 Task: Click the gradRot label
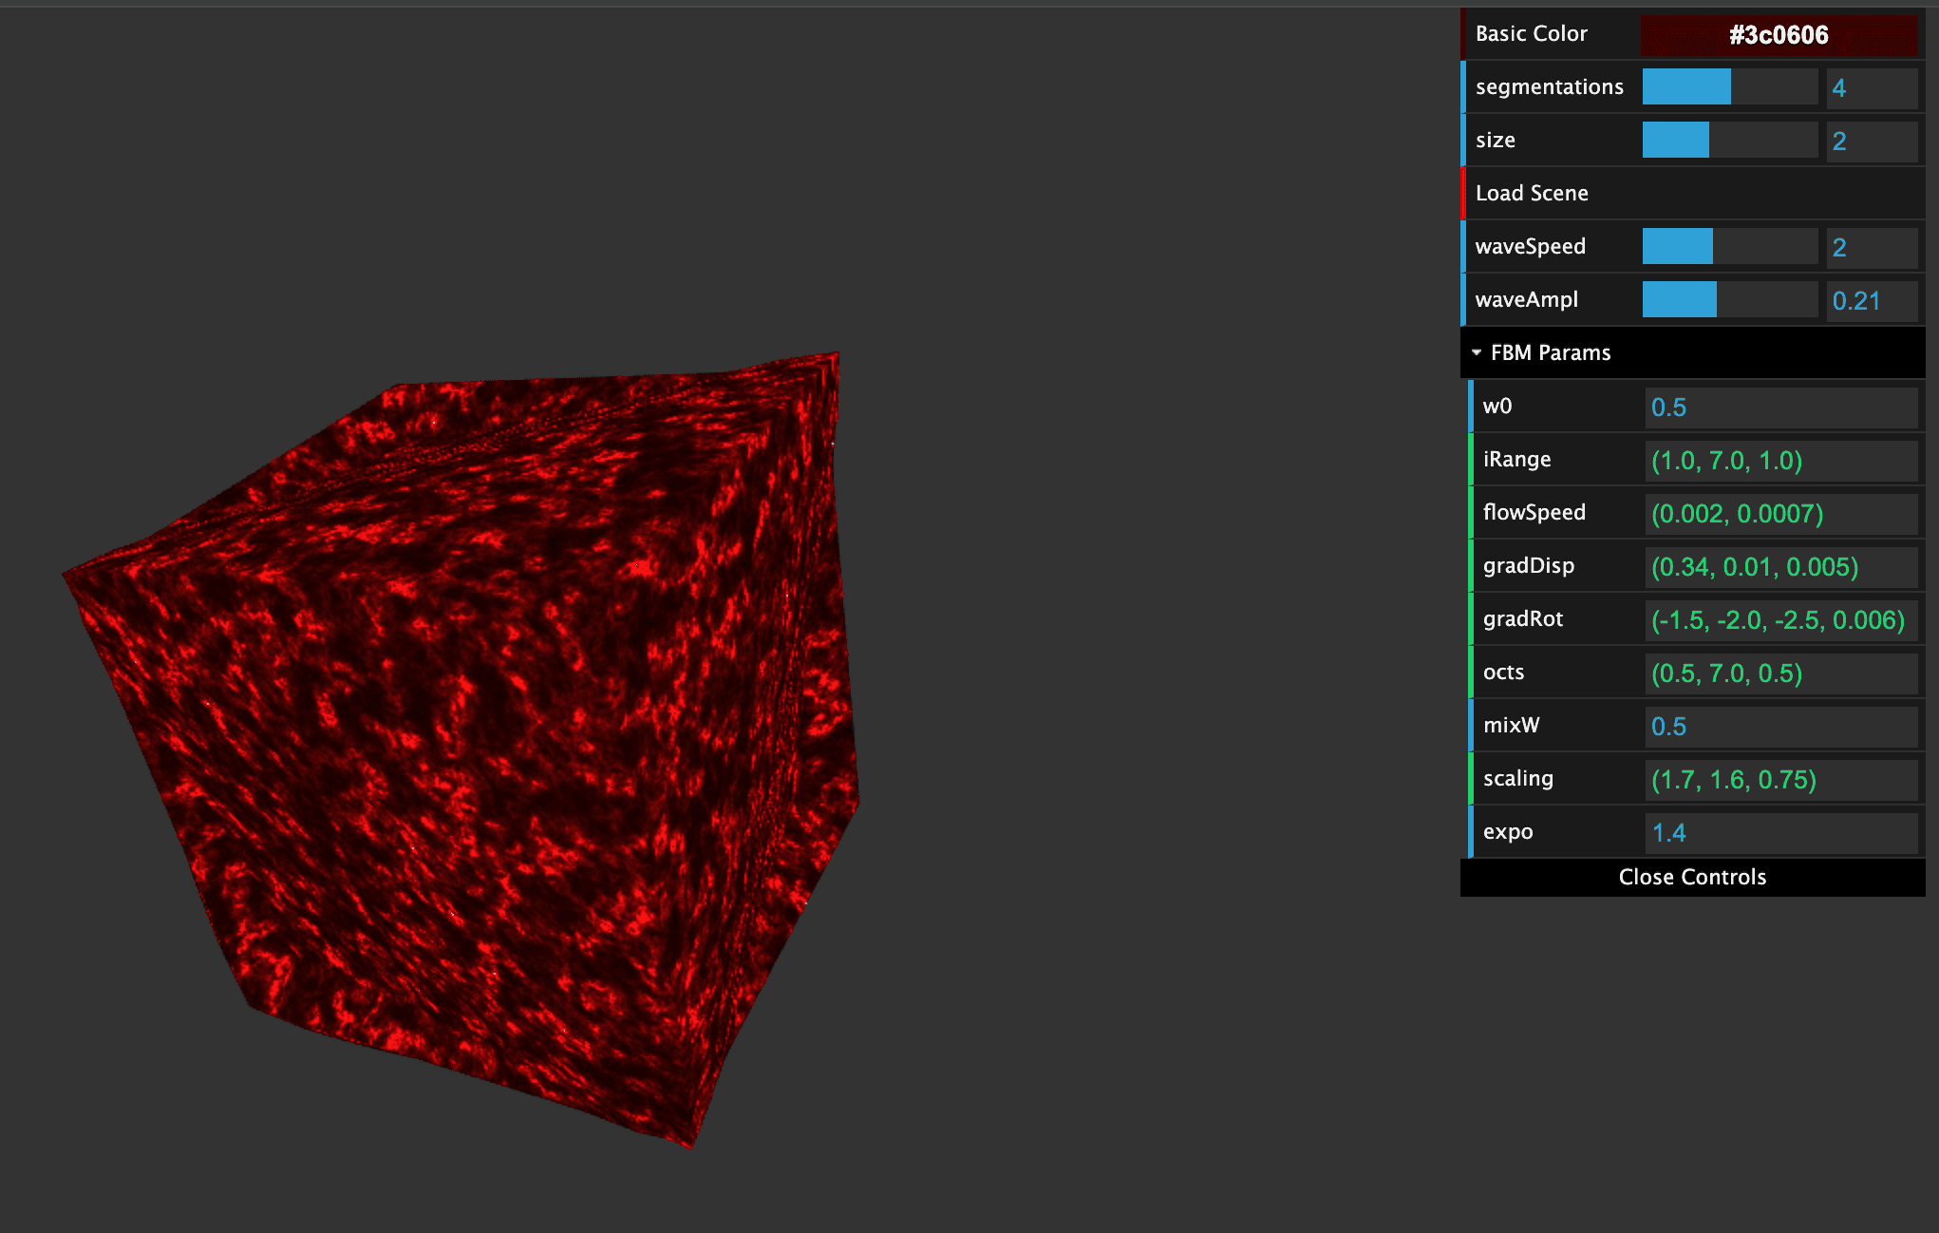pos(1523,619)
